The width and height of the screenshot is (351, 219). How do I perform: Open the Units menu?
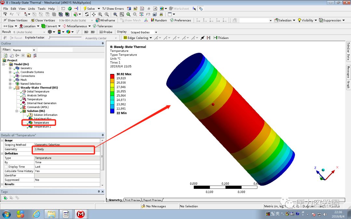[31, 8]
